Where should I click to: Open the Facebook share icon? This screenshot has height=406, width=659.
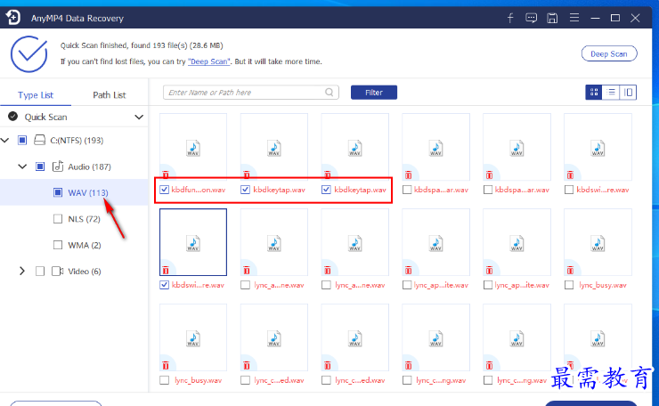click(x=510, y=18)
